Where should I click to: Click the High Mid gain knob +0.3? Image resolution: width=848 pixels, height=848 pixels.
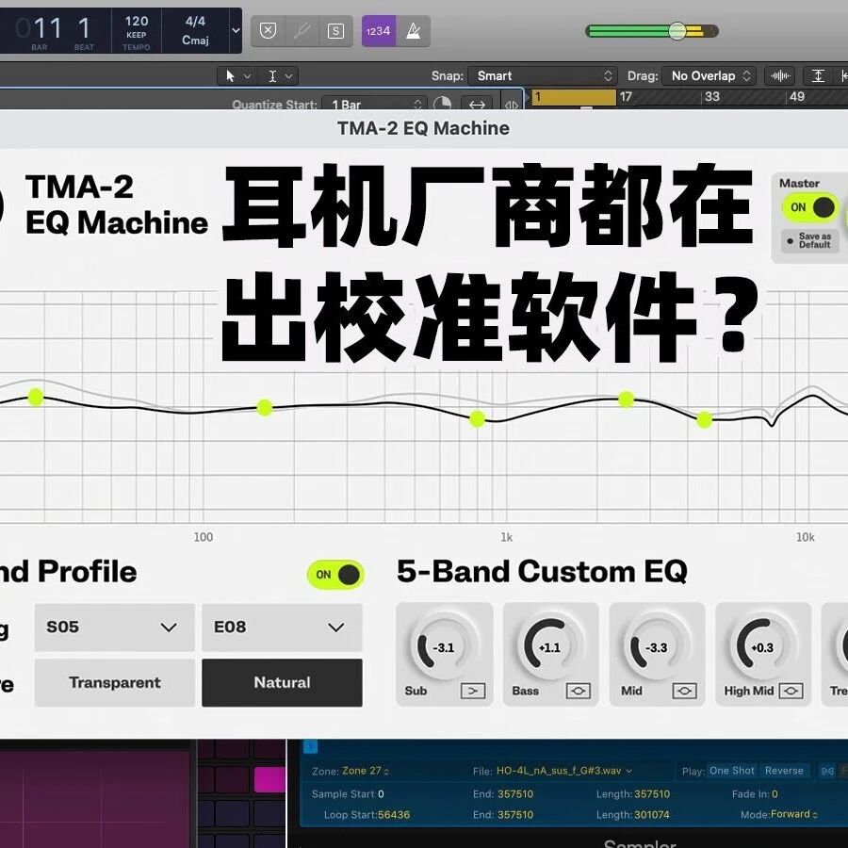coord(762,646)
